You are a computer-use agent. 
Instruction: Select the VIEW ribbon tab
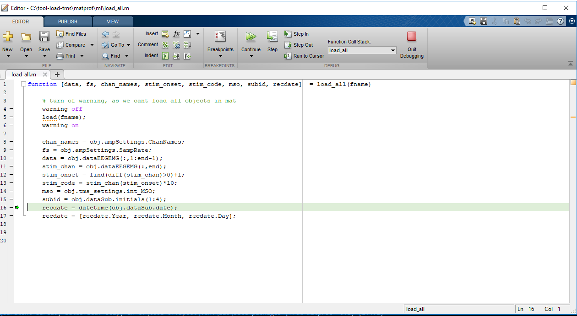tap(113, 21)
